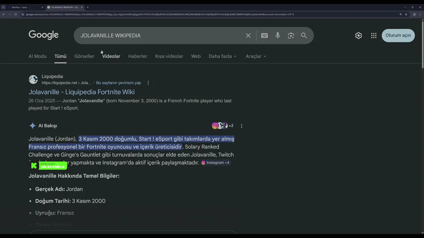Click the Doğum Tarihi: 3 Kasım 2000 line
Viewport: 424px width, 238px height.
click(70, 201)
